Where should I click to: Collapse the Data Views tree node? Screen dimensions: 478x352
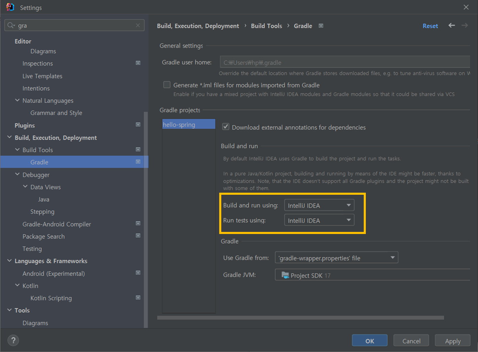(25, 186)
